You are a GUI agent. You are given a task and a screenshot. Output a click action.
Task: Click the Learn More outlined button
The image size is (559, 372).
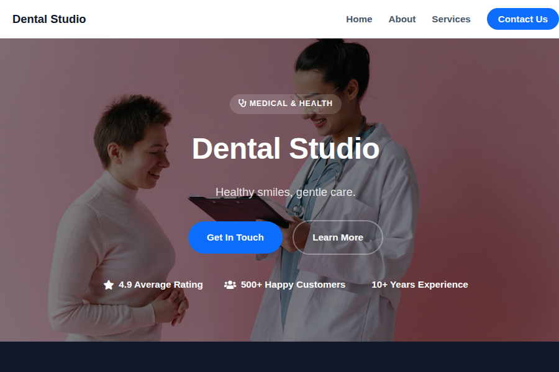(338, 237)
